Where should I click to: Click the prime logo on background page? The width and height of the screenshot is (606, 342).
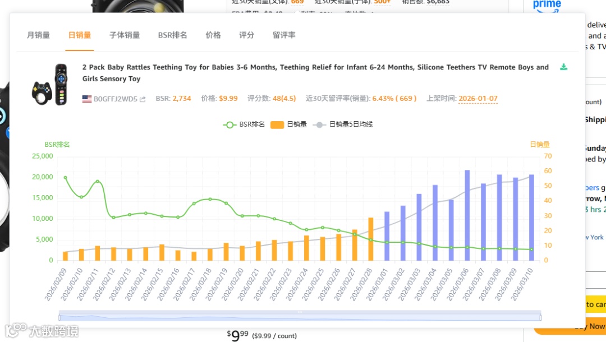tap(547, 6)
